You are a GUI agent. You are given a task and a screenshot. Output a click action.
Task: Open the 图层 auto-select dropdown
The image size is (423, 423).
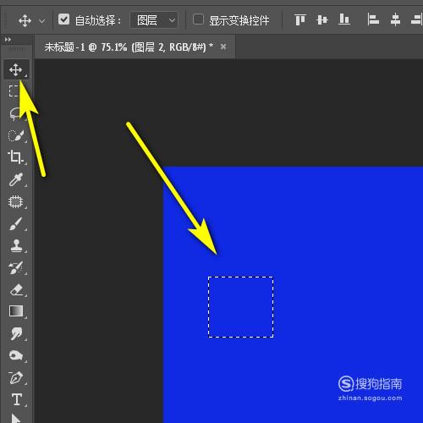pos(154,20)
